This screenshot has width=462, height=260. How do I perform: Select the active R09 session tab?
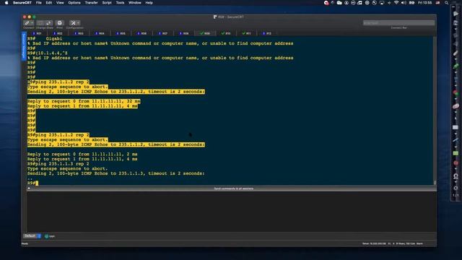click(205, 33)
